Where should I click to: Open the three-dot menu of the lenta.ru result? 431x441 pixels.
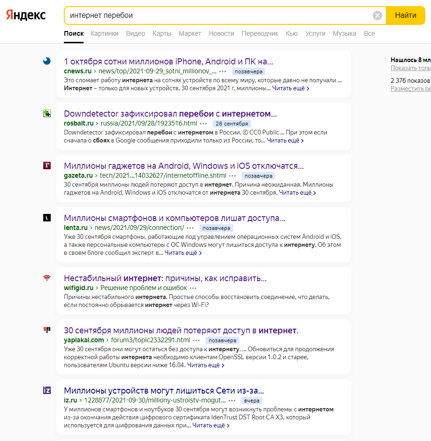(190, 228)
